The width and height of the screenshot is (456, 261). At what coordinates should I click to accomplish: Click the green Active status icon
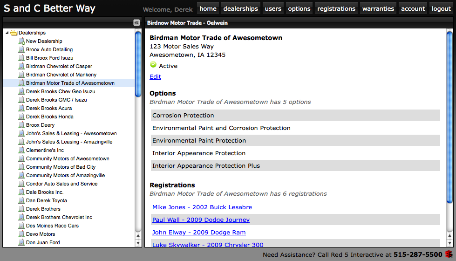click(153, 65)
